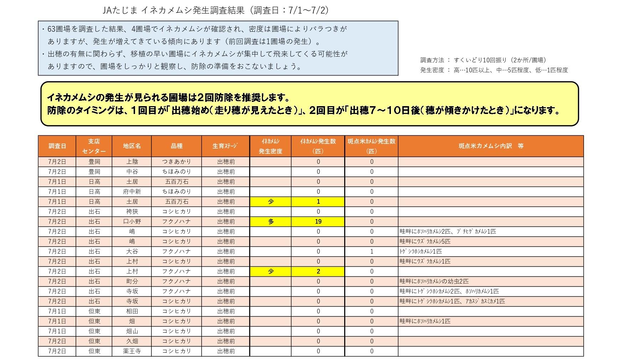Click the 上陰 district cell
Image resolution: width=625 pixels, height=364 pixels.
[x=132, y=162]
